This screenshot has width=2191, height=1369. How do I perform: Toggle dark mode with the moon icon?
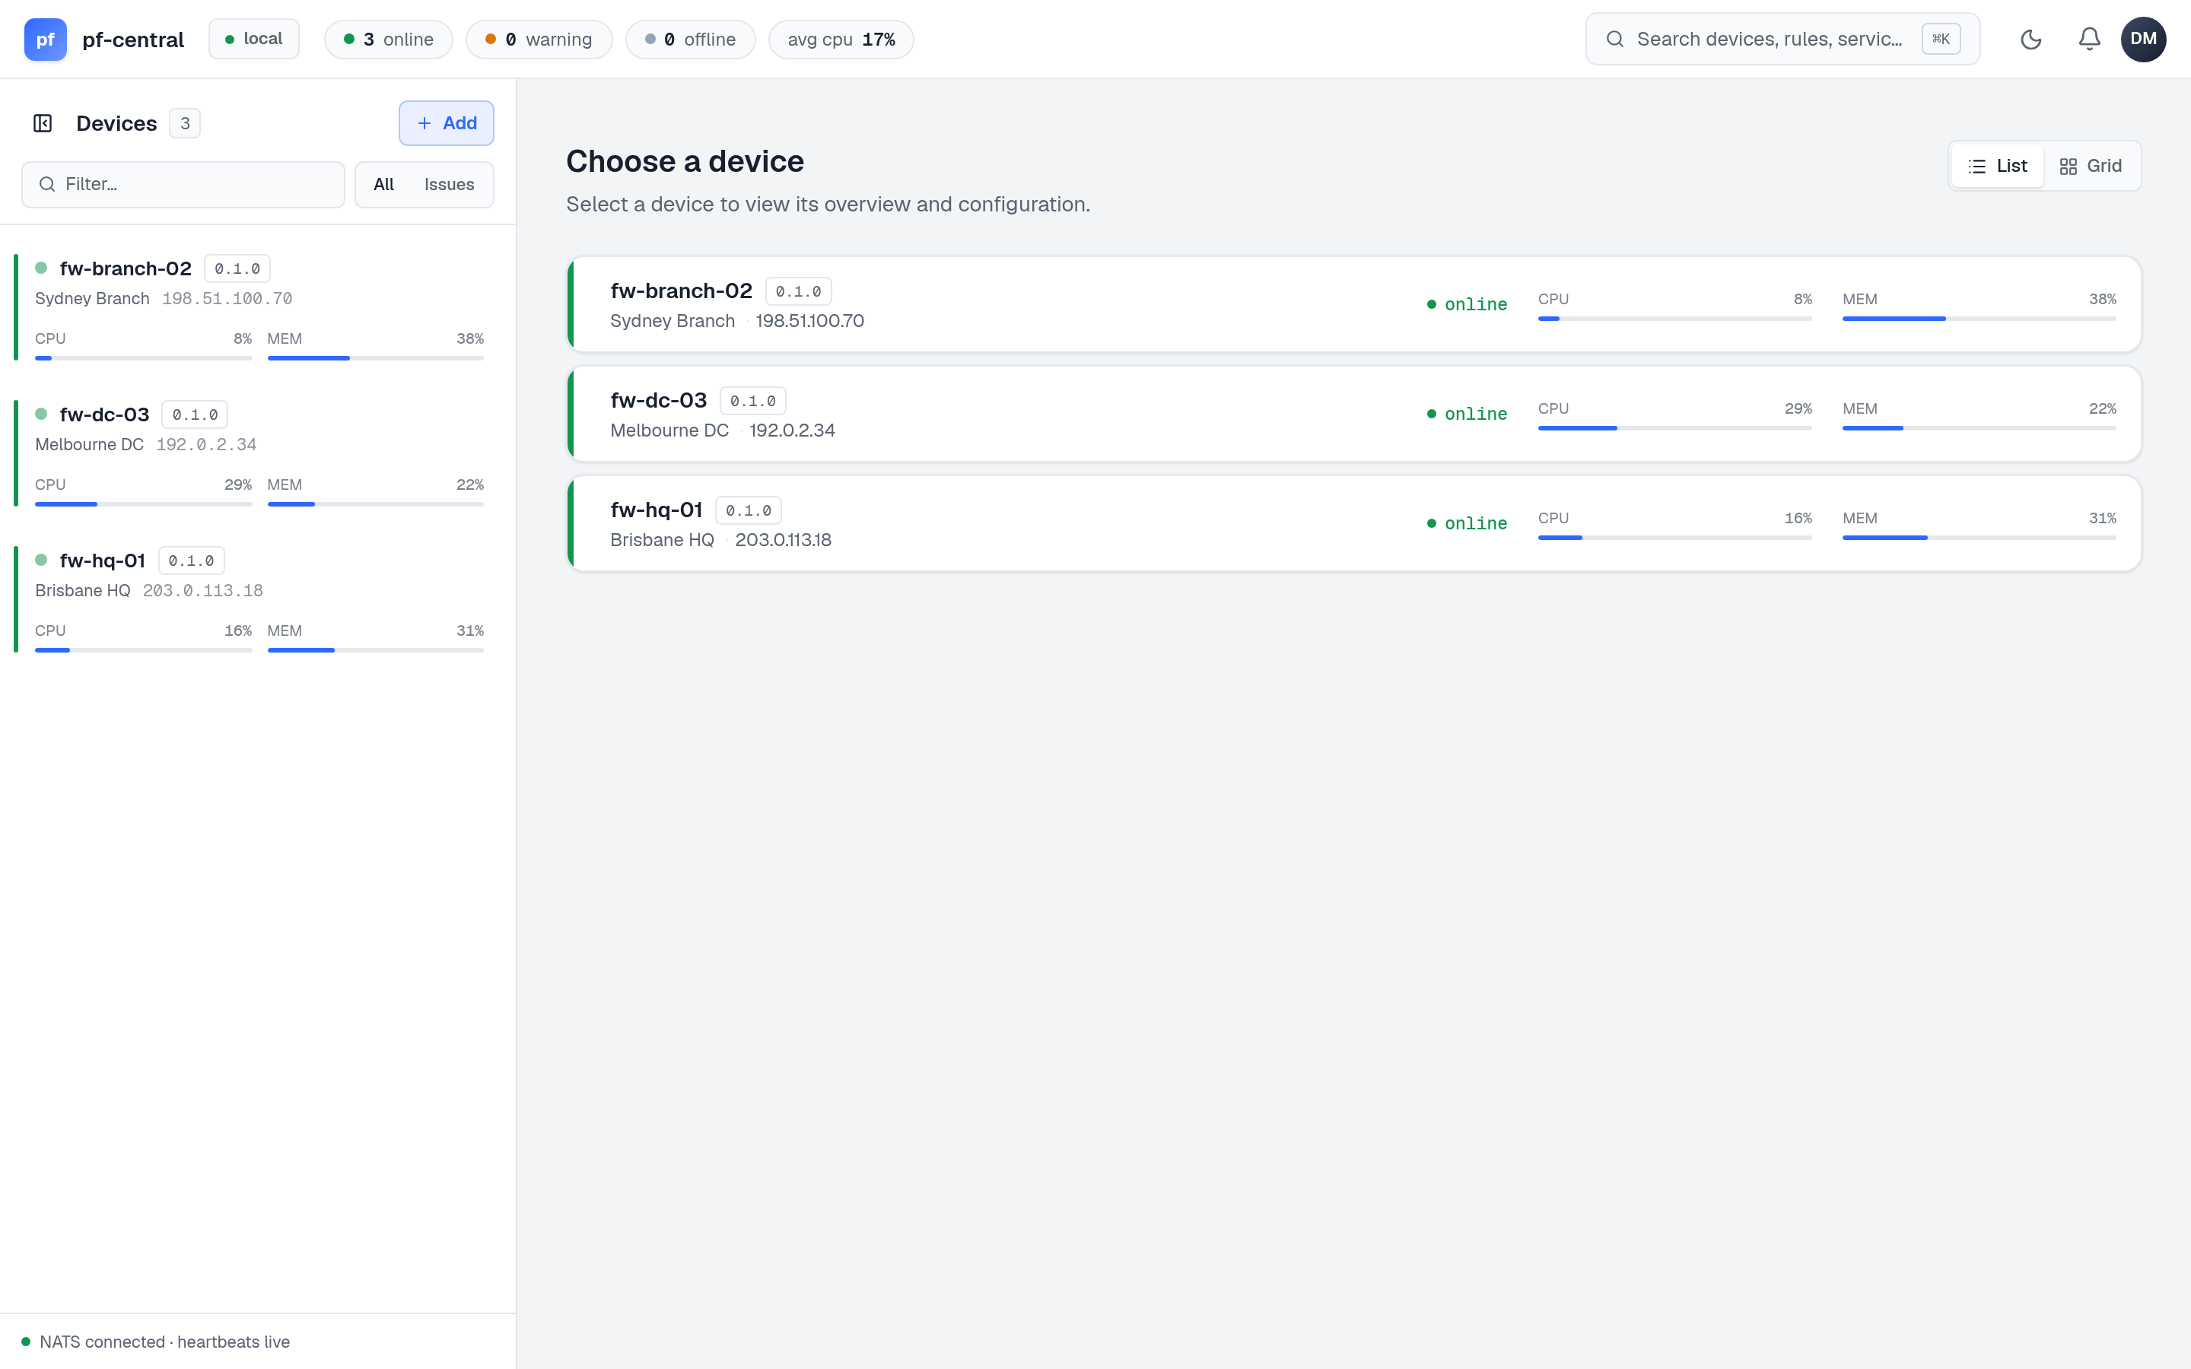click(x=2030, y=39)
